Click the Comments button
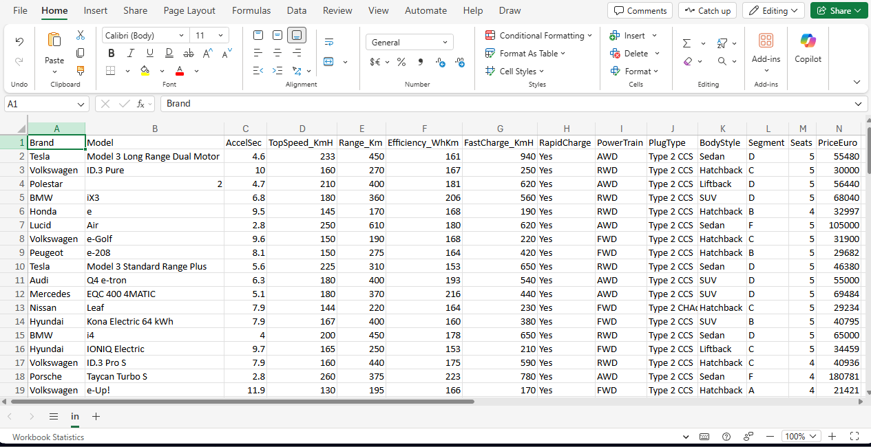This screenshot has height=447, width=871. point(640,11)
